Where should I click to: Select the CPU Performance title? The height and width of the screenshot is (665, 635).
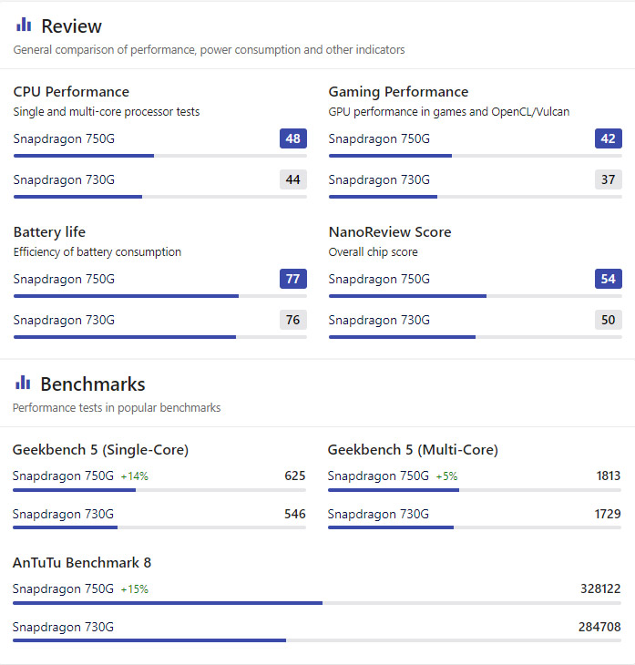71,92
